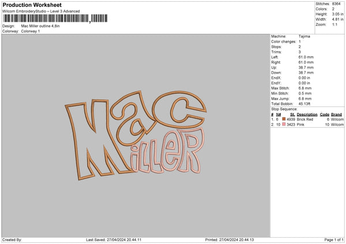Screen dimensions: 346x244
Task: Click the 'Description' column header
Action: pos(307,115)
